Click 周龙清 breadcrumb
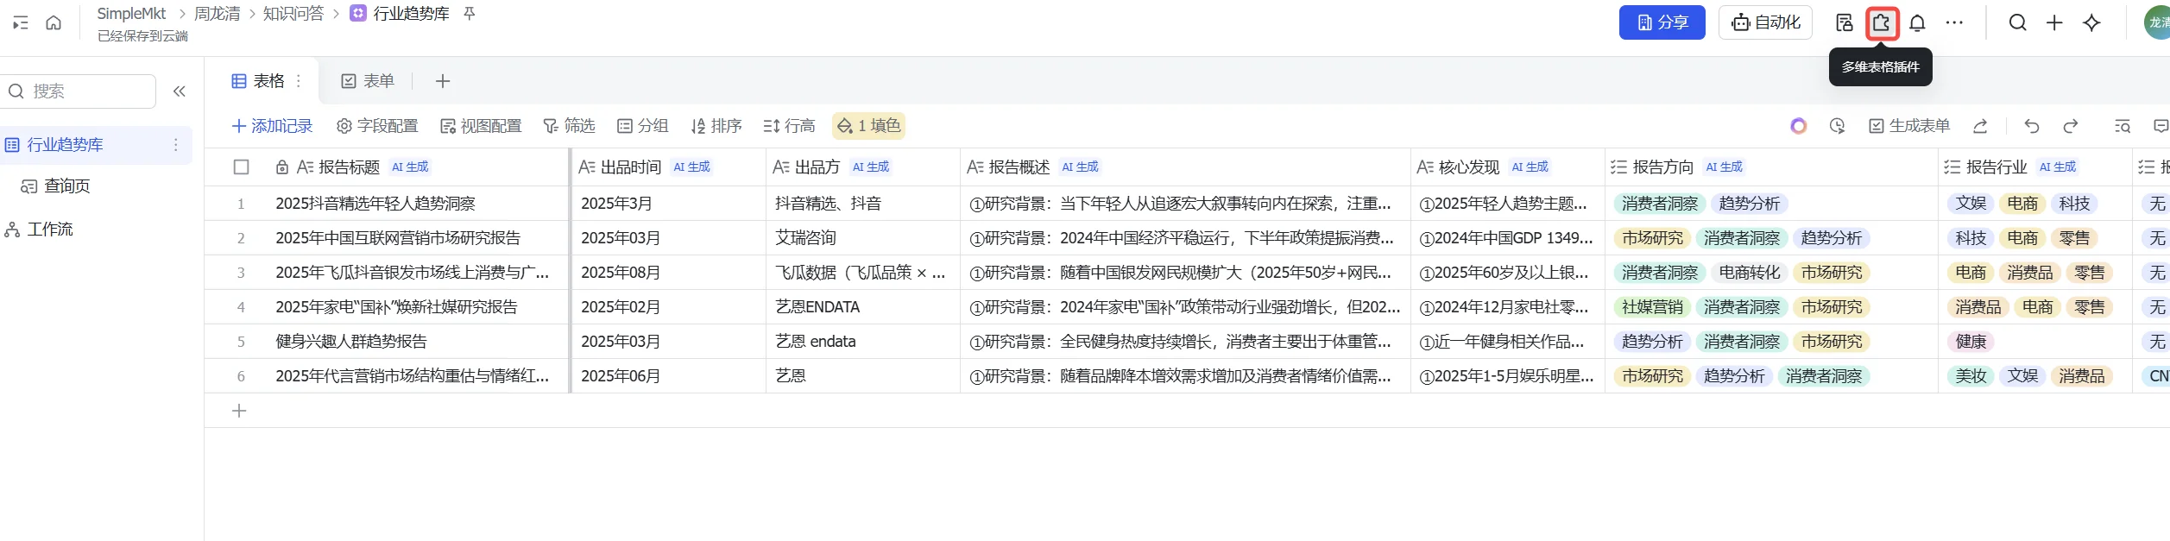This screenshot has height=541, width=2170. pos(218,14)
